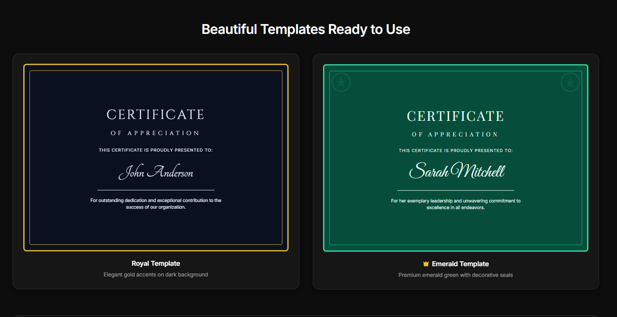
Task: Click the crown icon beside Emerald Template label
Action: tap(425, 263)
